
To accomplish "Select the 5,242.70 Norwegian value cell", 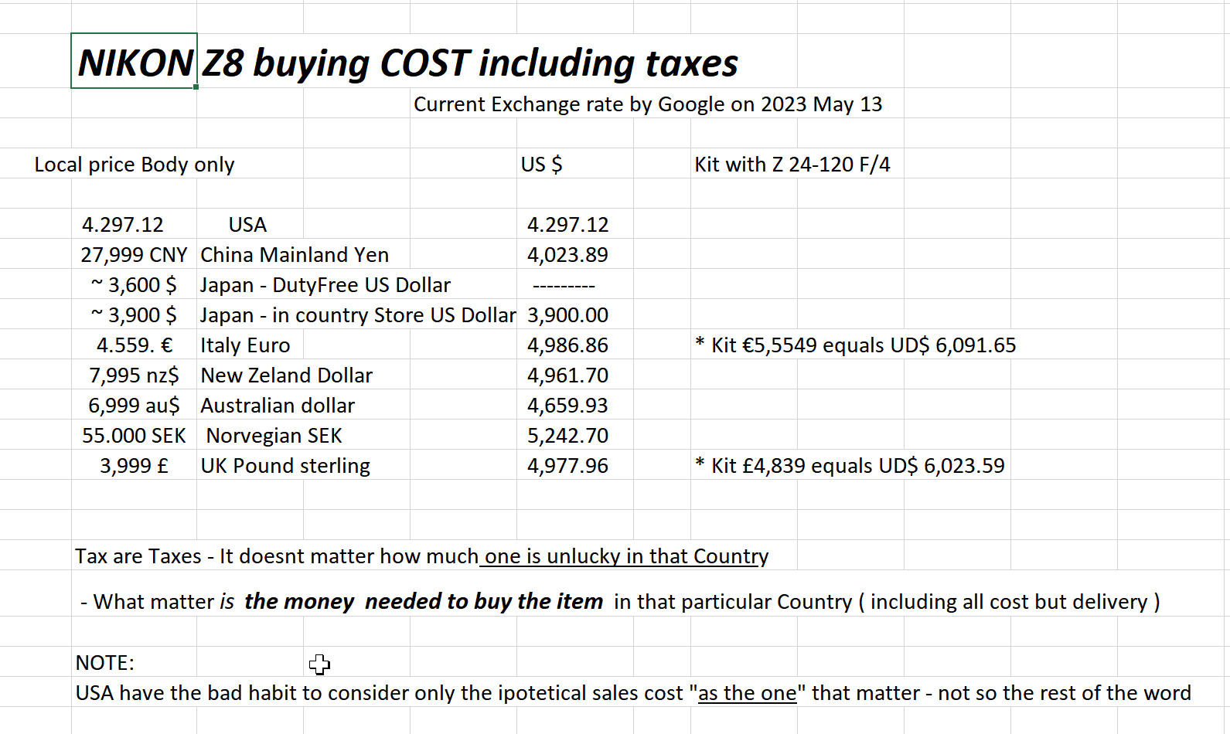I will (x=567, y=436).
